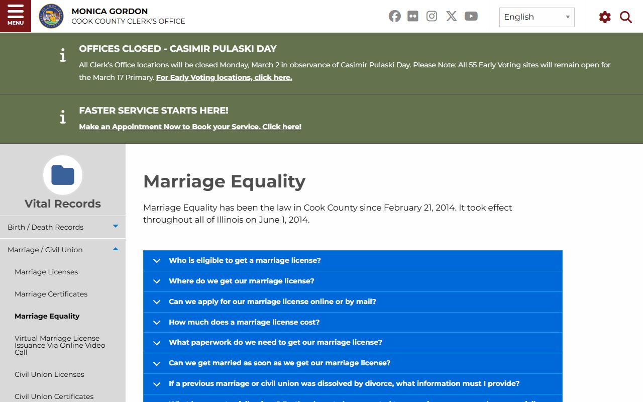Follow 'For Early Voting locations, click here' link
643x402 pixels.
tap(224, 77)
